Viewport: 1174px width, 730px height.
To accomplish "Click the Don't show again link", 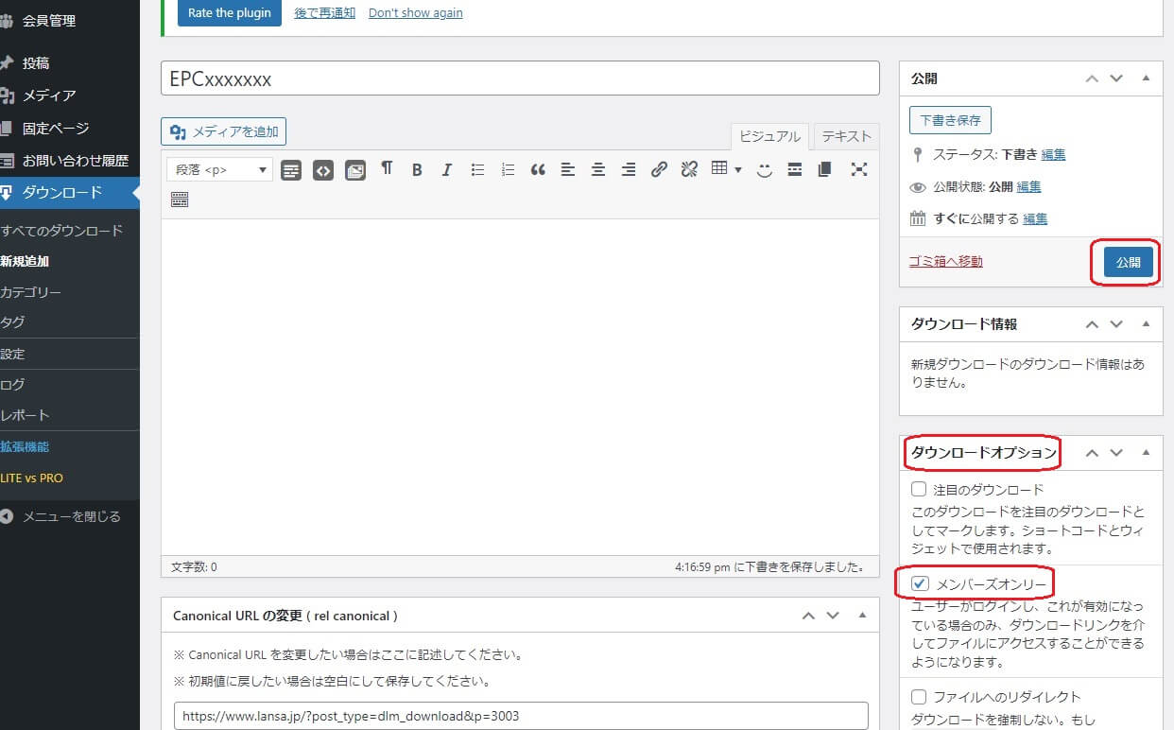I will coord(416,13).
